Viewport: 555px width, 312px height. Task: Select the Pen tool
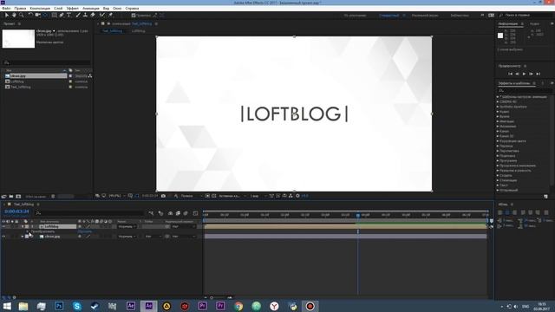pos(62,16)
